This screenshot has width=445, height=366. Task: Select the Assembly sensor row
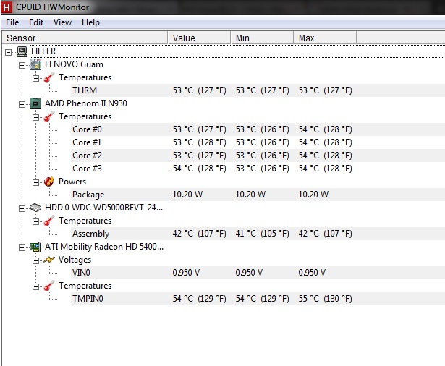pyautogui.click(x=258, y=234)
